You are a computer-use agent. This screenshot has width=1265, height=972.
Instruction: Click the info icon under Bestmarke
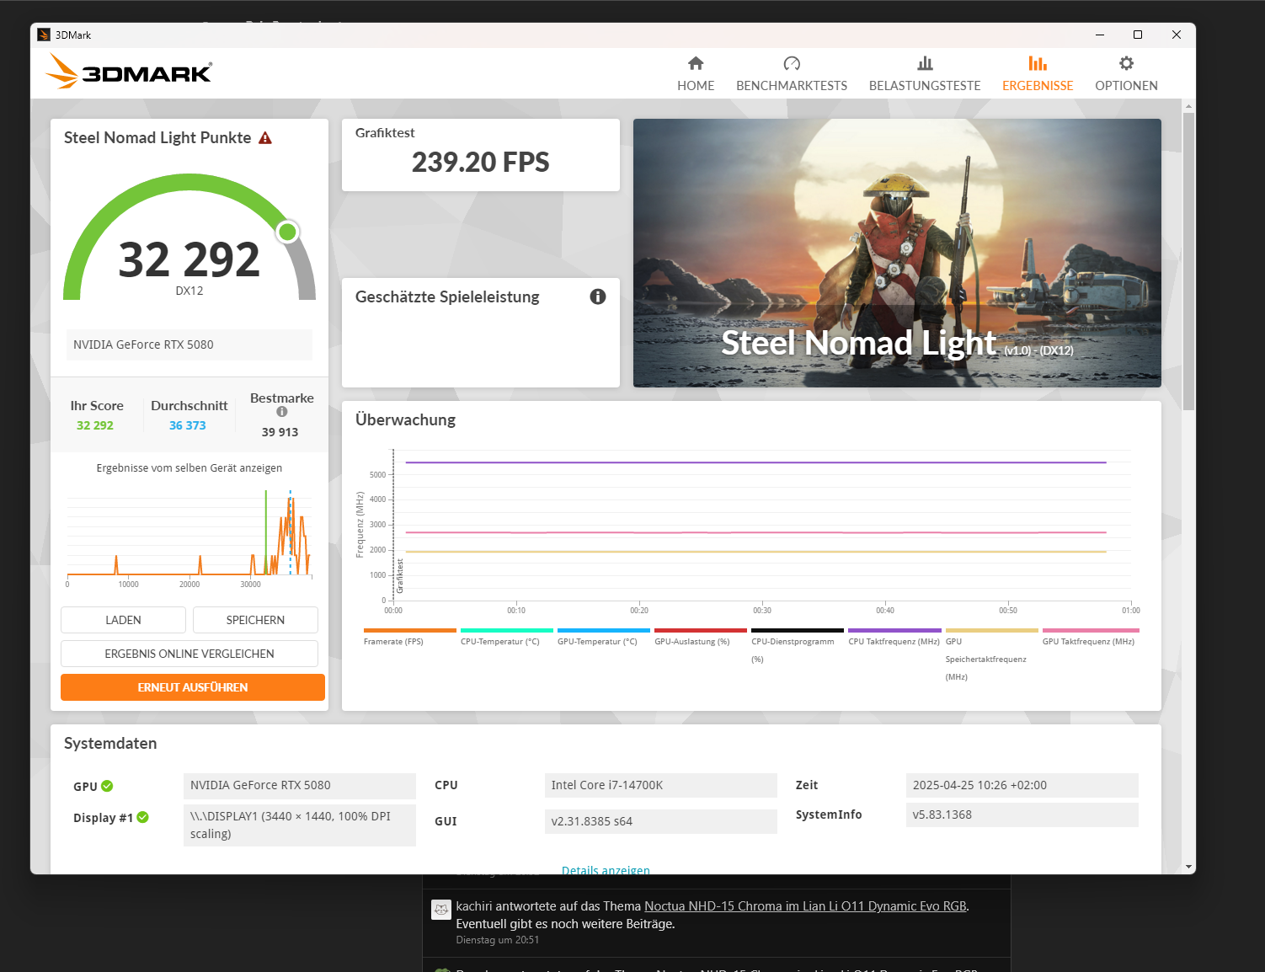click(x=282, y=412)
